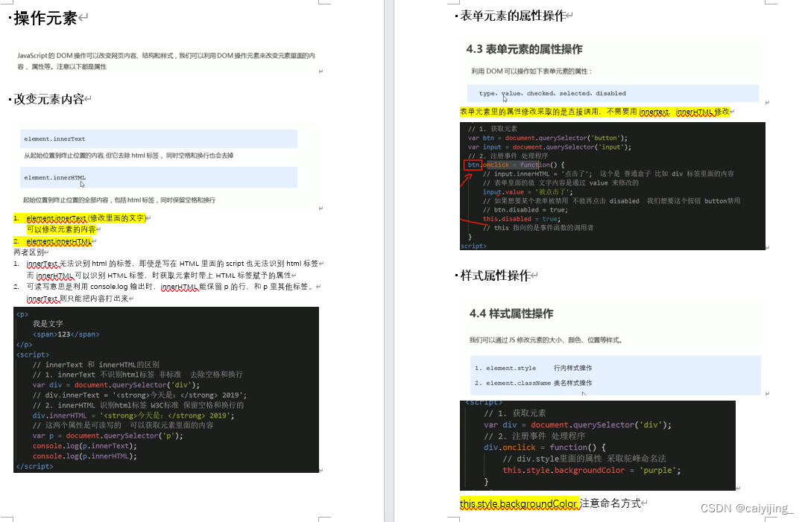Click the gap between the two document pages
Viewport: 805px width, 522px height.
pos(388,261)
